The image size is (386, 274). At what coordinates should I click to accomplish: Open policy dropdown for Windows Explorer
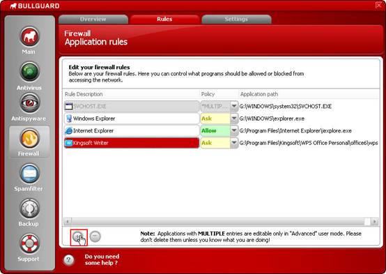pos(234,119)
